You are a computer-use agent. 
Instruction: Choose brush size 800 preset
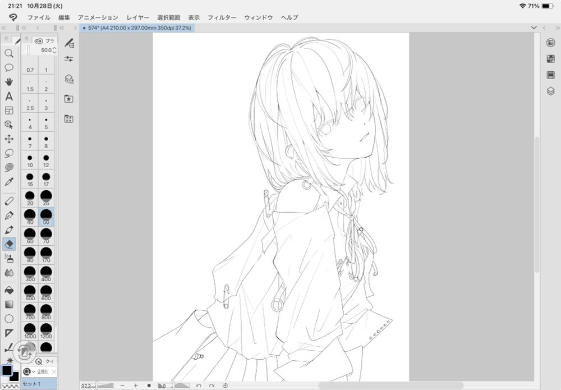pyautogui.click(x=46, y=312)
